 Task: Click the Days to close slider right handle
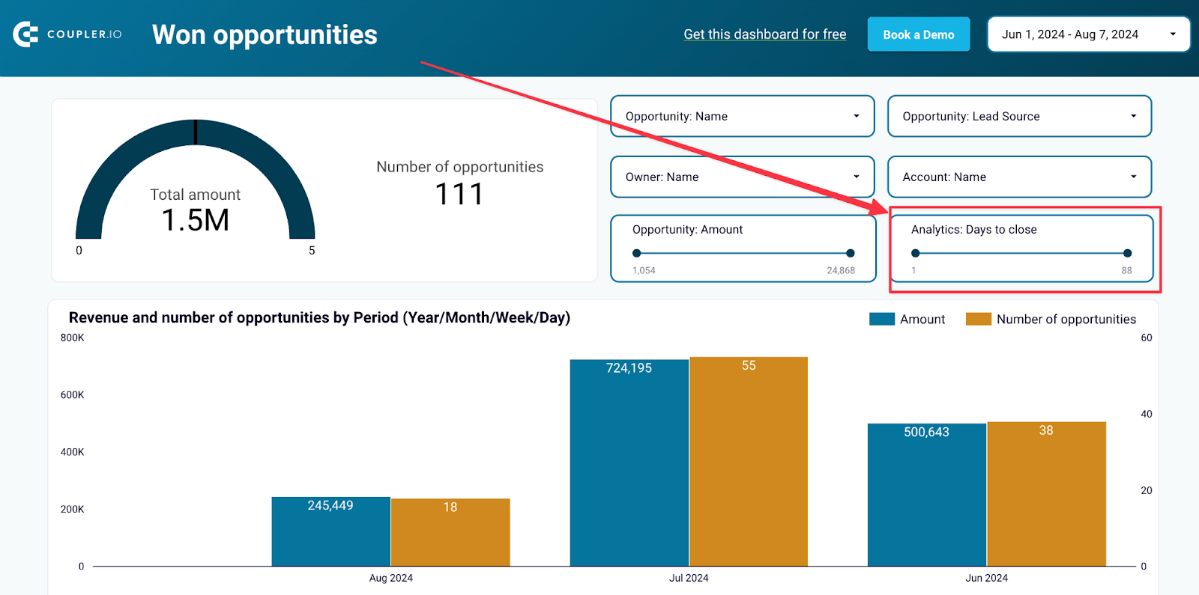coord(1127,253)
